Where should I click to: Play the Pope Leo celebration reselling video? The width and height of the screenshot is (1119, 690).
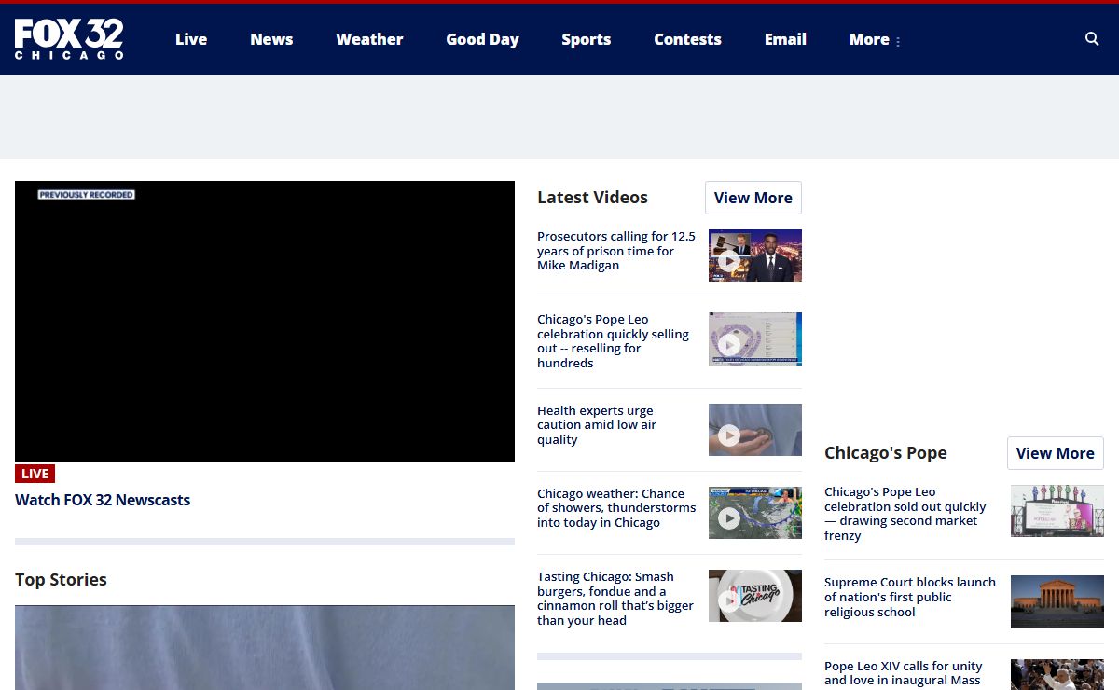pos(755,338)
